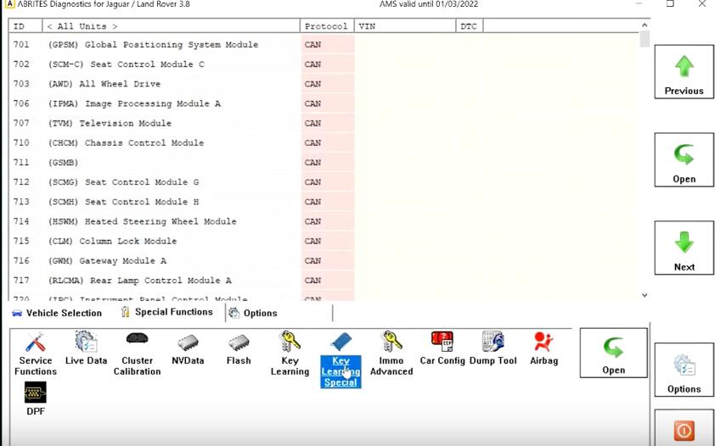Click Open button in Special Functions panel

pyautogui.click(x=613, y=354)
